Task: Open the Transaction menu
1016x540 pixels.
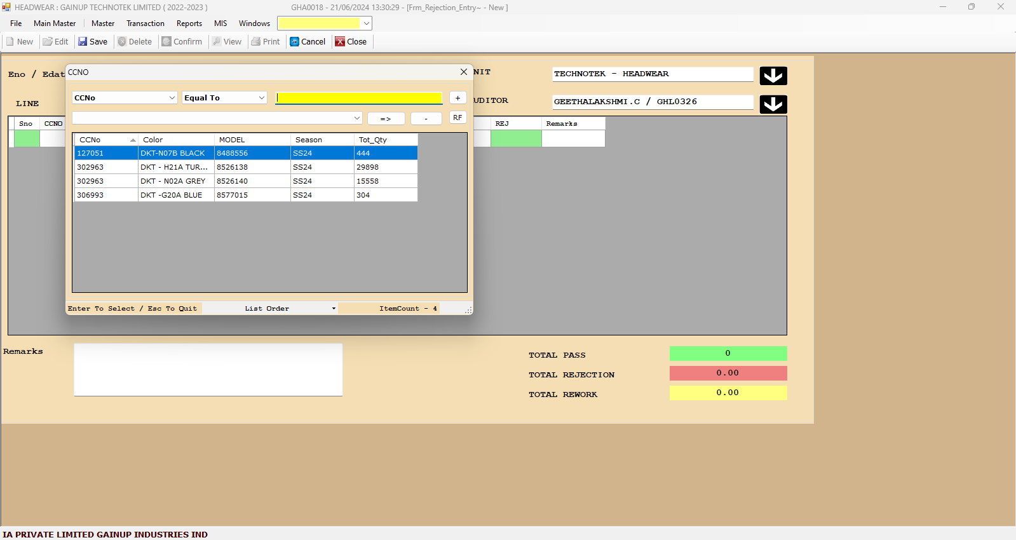Action: [x=145, y=24]
